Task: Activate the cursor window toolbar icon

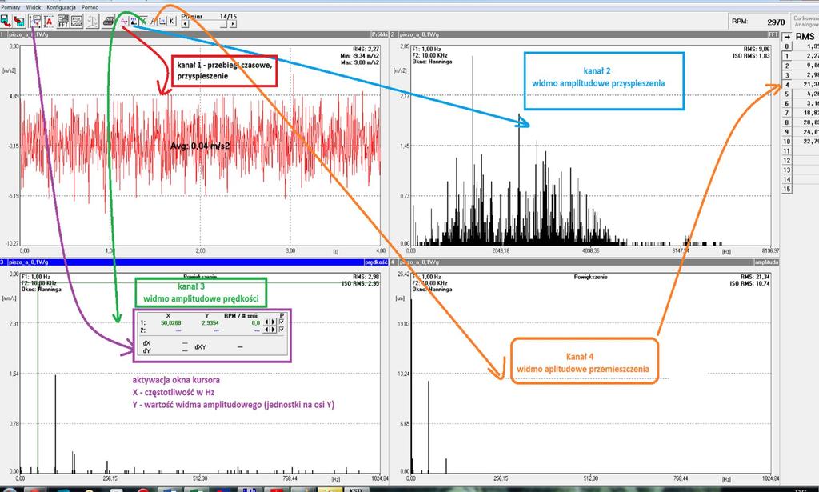Action: [35, 21]
